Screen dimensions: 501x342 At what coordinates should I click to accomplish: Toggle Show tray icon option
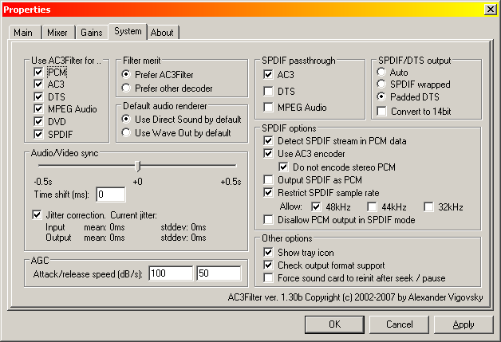[x=268, y=252]
